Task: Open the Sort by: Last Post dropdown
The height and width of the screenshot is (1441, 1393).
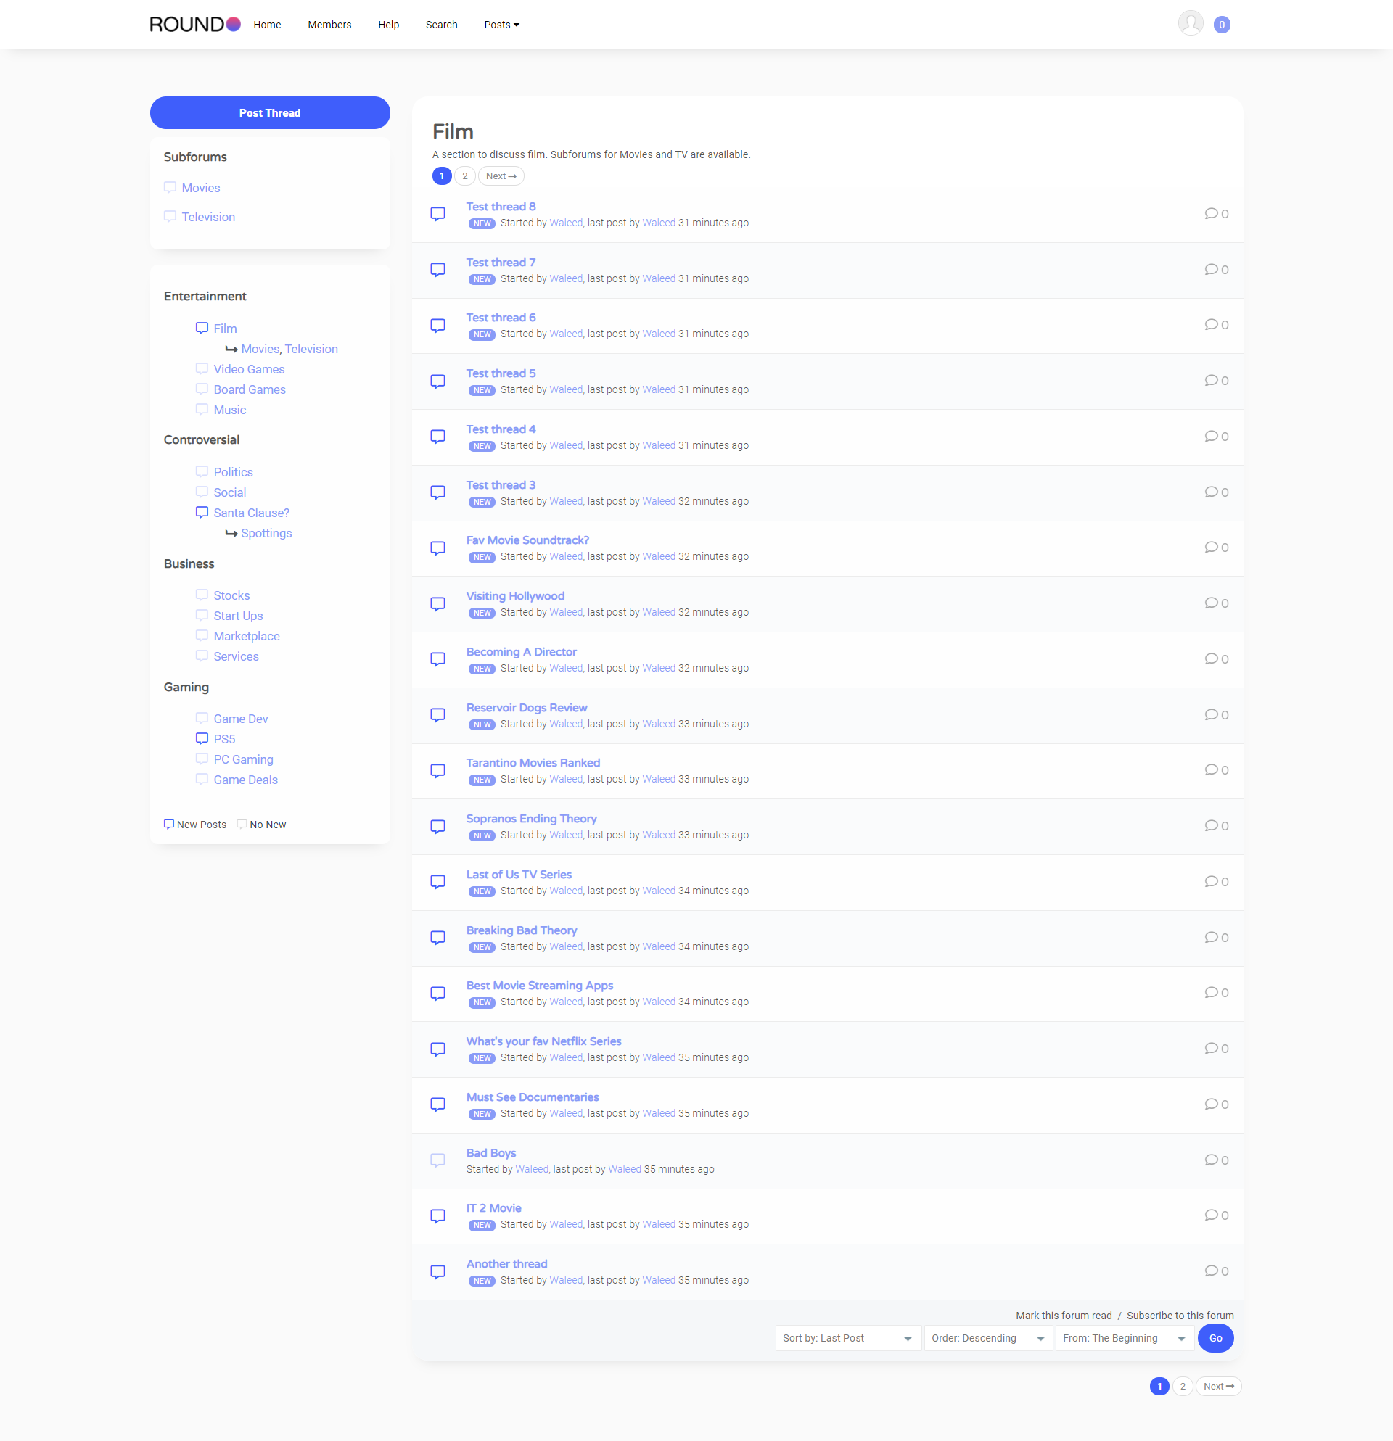Action: 848,1338
